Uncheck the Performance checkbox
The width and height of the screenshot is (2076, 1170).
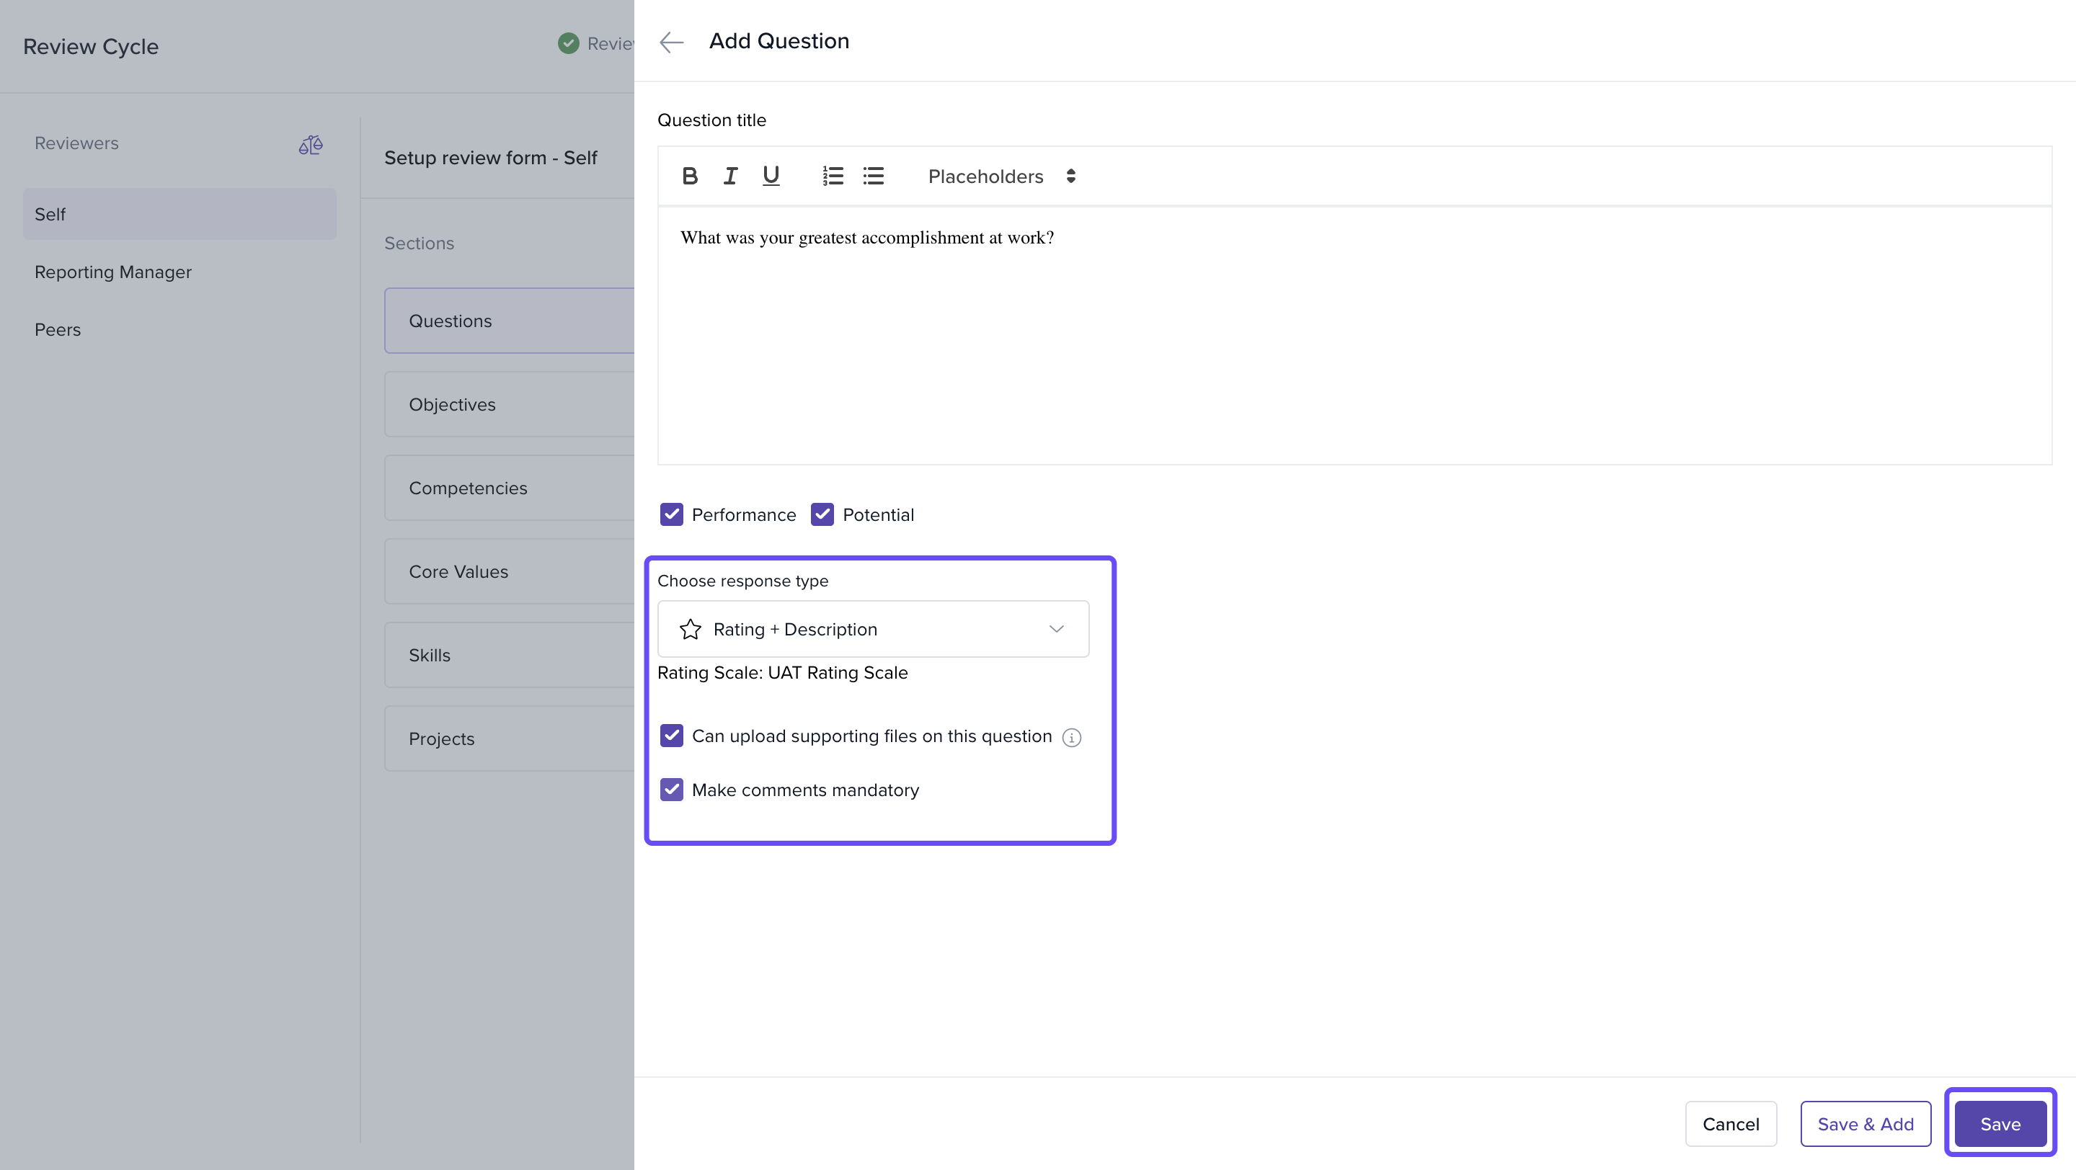click(671, 514)
